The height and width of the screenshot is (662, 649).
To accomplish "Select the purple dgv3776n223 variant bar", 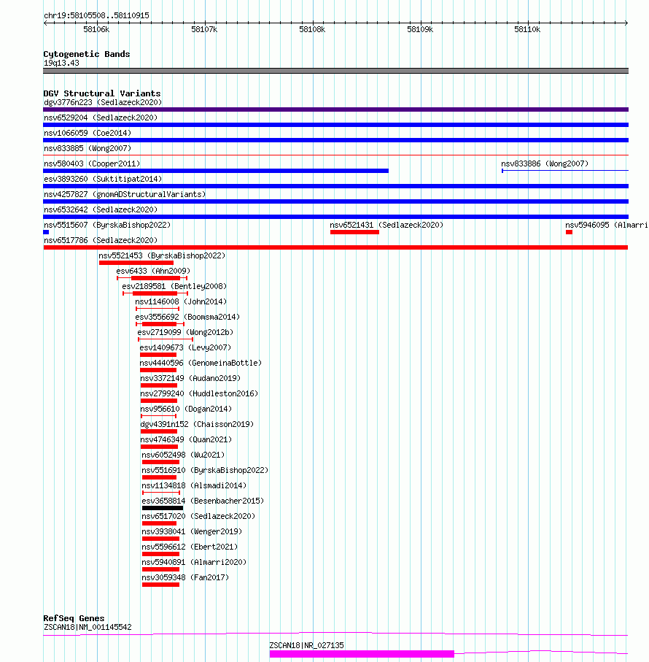I will coord(335,109).
